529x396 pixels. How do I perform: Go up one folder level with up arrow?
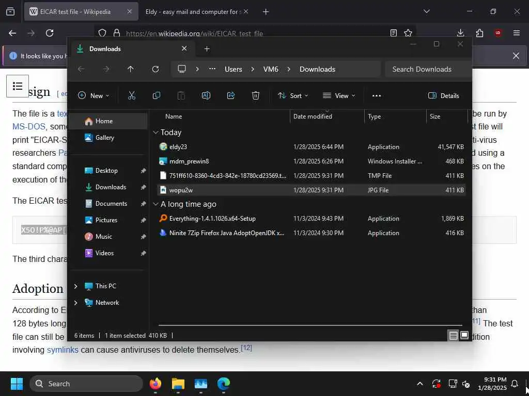(131, 69)
